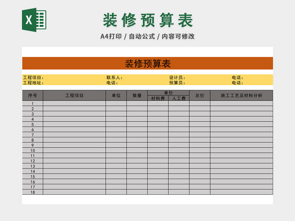Click row number 11 in 序号 column
This screenshot has height=221, width=295.
point(33,156)
